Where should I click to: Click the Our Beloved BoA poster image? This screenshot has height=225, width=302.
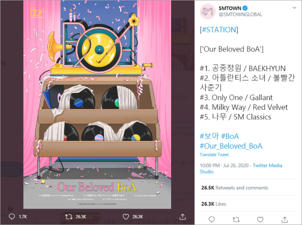[97, 104]
